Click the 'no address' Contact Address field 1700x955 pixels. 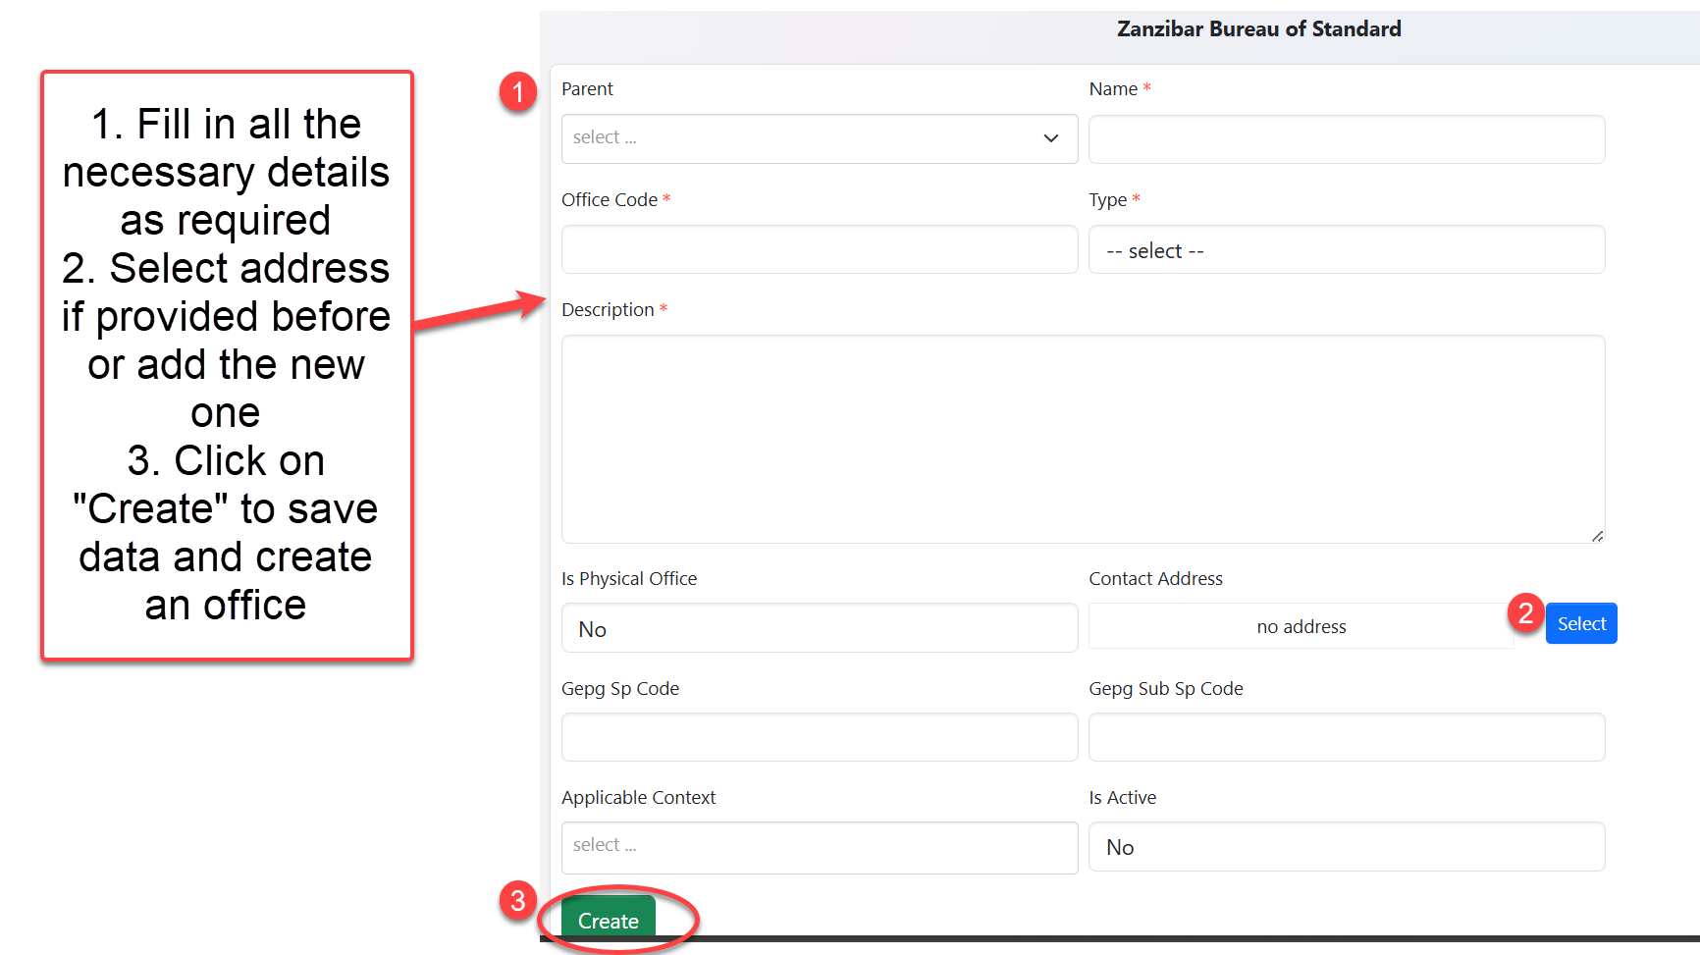(1301, 626)
